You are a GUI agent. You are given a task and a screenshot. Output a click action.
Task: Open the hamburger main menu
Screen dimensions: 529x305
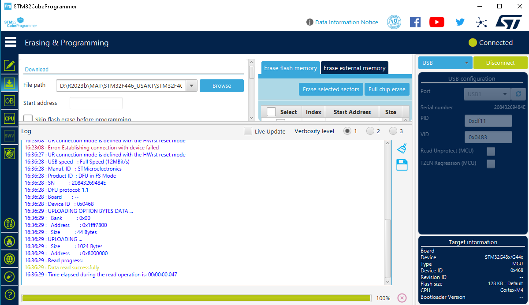(x=11, y=42)
